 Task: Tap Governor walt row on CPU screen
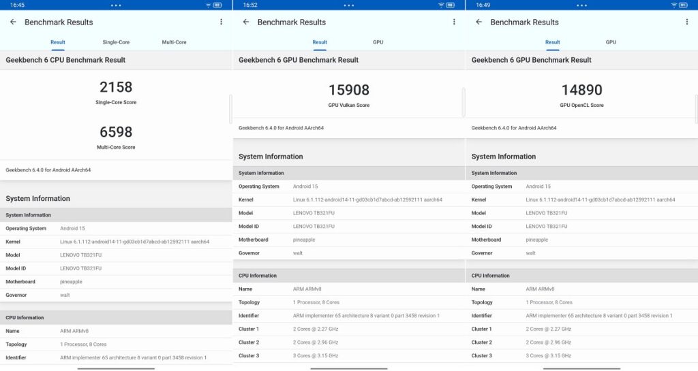[x=116, y=295]
